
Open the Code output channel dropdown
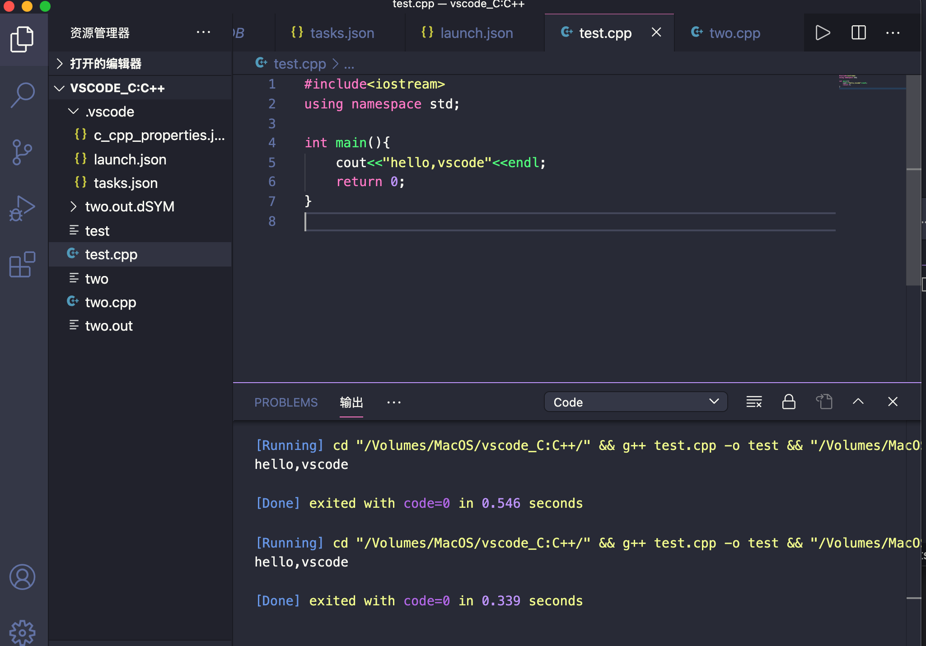[635, 402]
